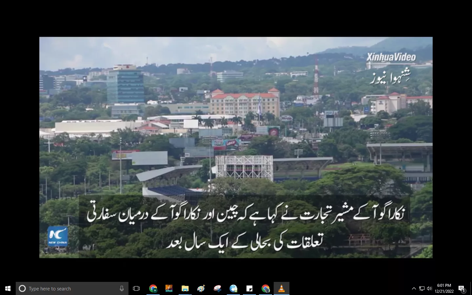Open the Paint palette app on taskbar
This screenshot has width=472, height=295.
coord(201,288)
